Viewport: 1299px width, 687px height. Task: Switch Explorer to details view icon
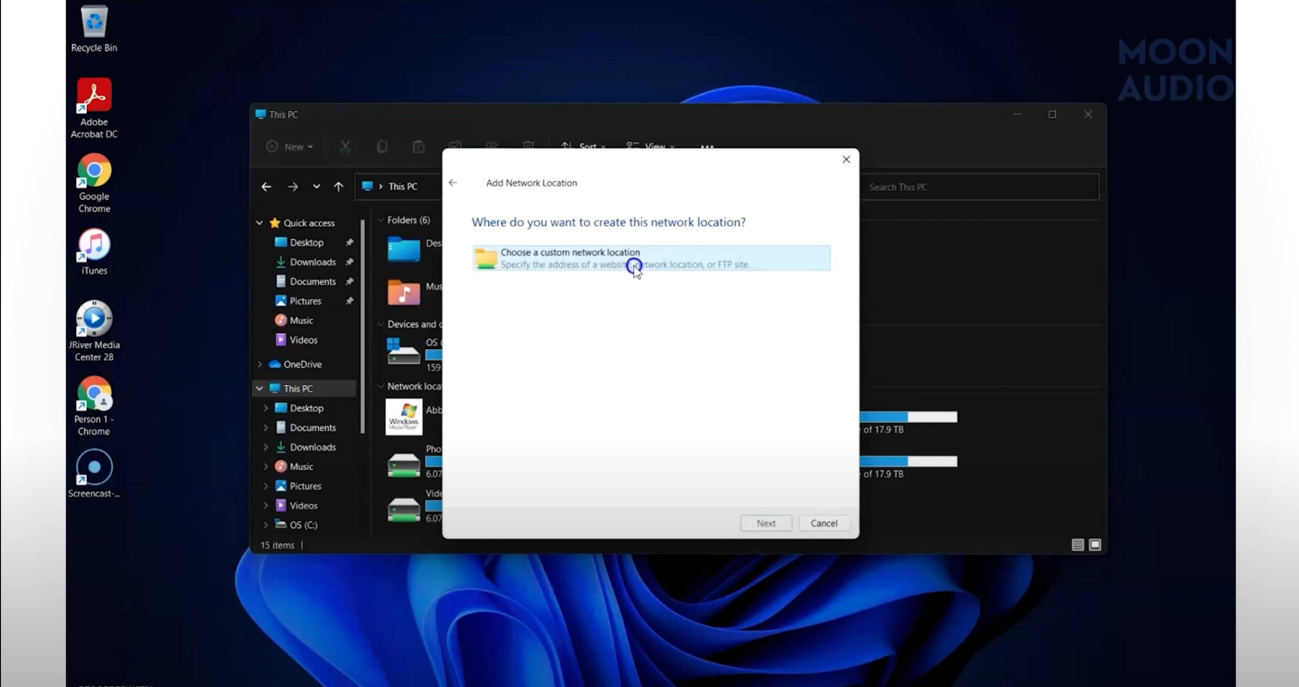click(1077, 544)
